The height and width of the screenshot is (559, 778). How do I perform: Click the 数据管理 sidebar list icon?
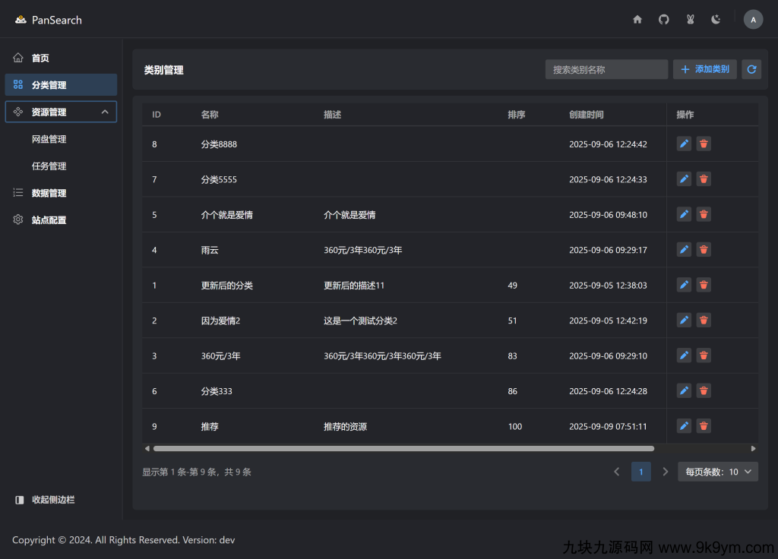tap(17, 192)
